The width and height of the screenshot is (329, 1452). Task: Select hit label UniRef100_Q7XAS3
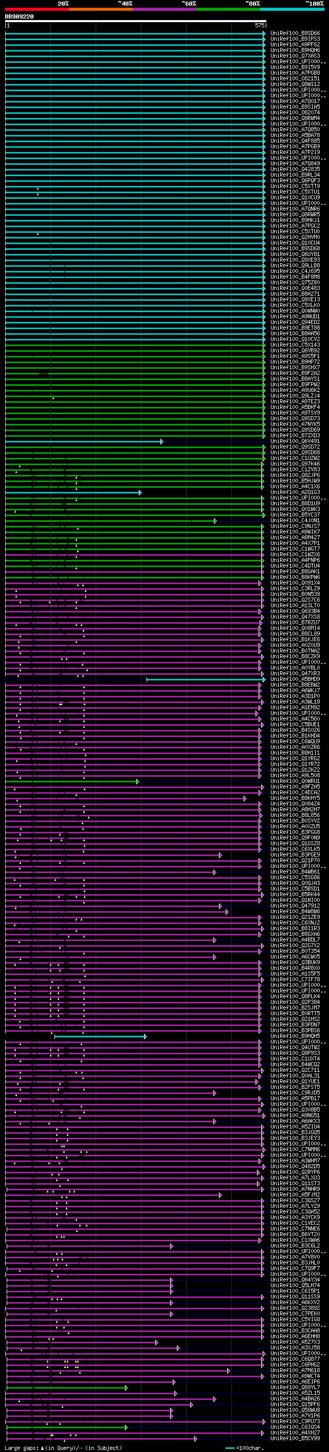click(295, 56)
